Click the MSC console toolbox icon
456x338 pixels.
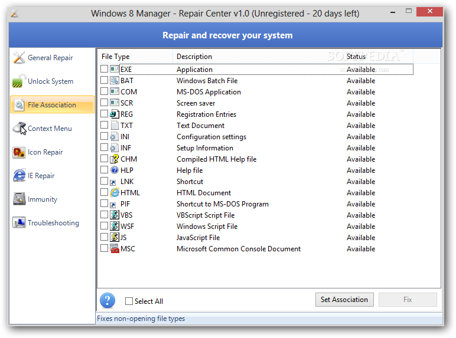point(115,248)
